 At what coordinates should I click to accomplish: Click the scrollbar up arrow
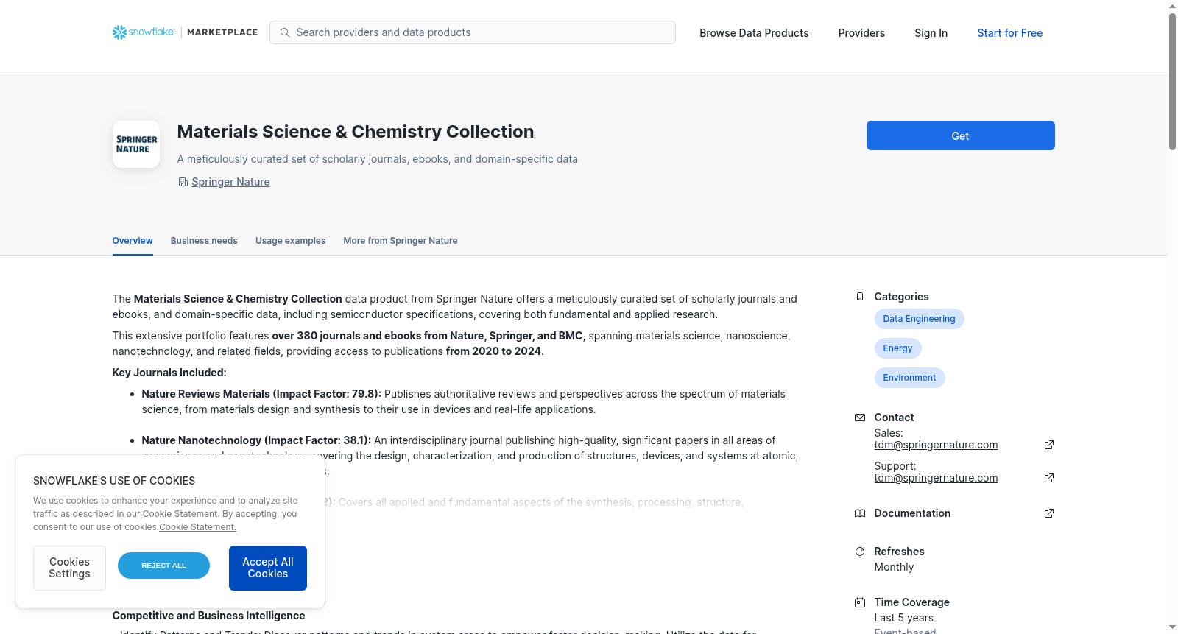coord(1172,6)
